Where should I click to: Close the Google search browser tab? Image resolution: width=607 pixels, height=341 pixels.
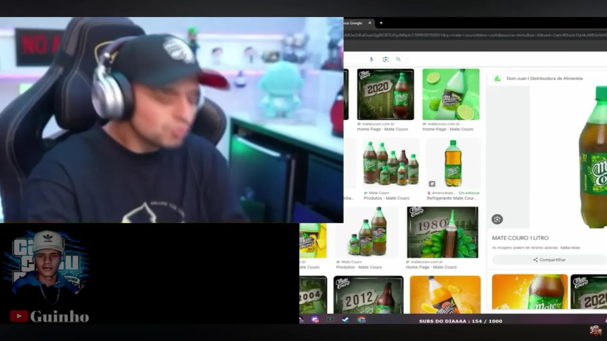point(370,23)
